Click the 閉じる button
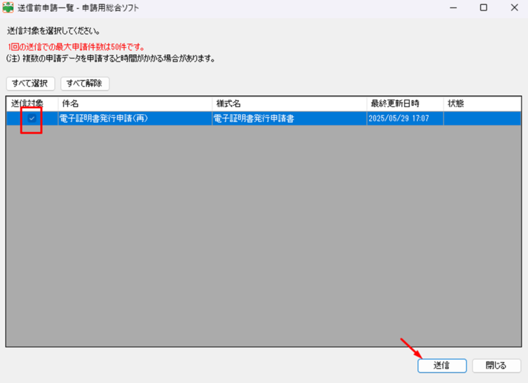Image resolution: width=528 pixels, height=383 pixels. (496, 365)
